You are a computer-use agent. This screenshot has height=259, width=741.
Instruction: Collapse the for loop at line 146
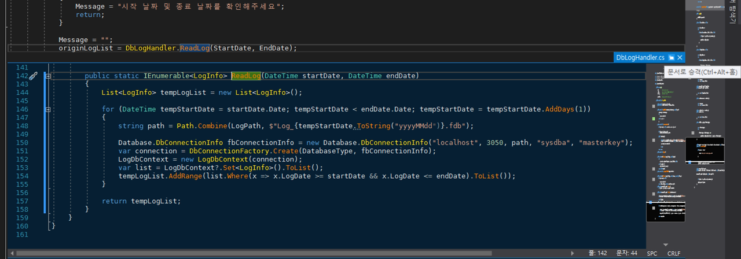pos(48,109)
